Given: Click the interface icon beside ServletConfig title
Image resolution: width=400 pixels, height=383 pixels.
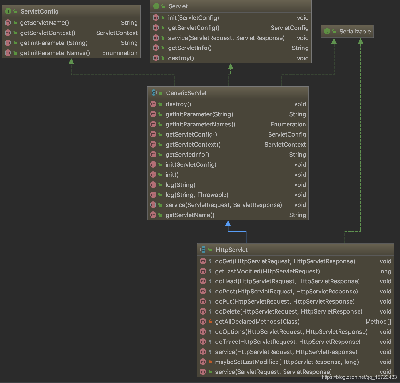Looking at the screenshot, I should 8,11.
